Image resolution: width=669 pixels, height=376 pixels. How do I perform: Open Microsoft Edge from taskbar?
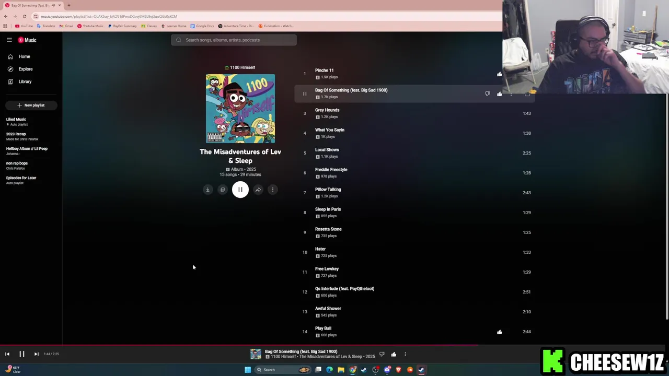pyautogui.click(x=329, y=370)
